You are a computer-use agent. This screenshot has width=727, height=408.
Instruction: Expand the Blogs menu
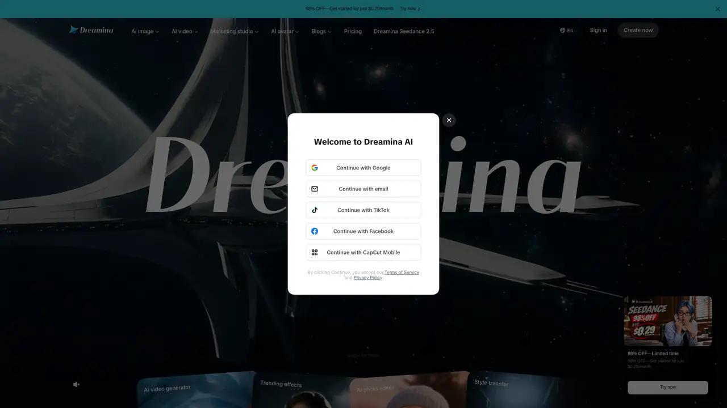click(321, 31)
